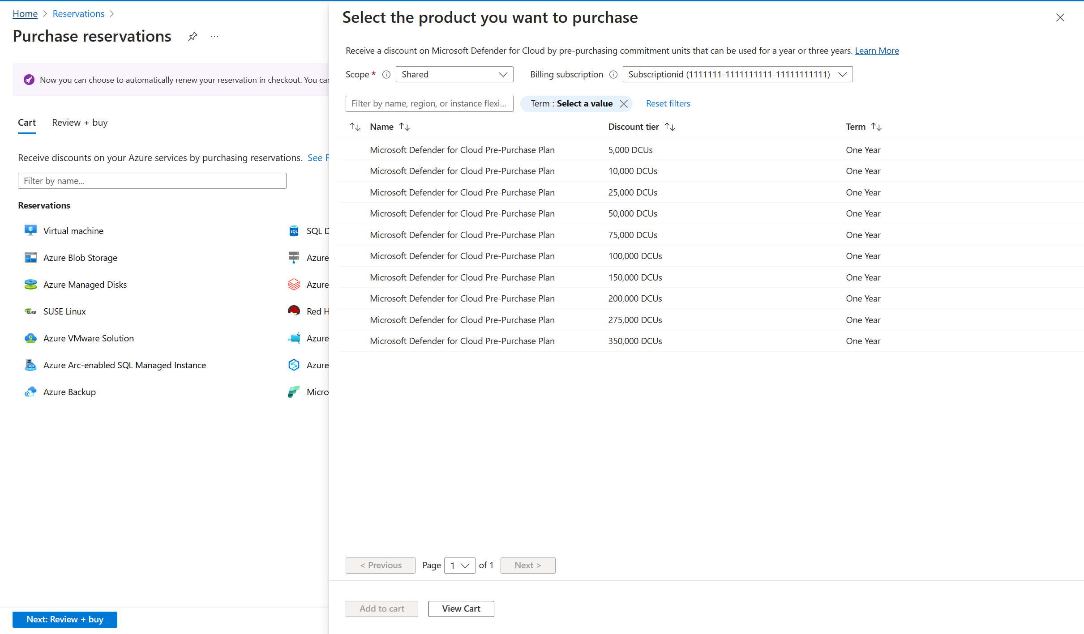Select the Azure Blob Storage icon
This screenshot has width=1084, height=634.
[30, 258]
